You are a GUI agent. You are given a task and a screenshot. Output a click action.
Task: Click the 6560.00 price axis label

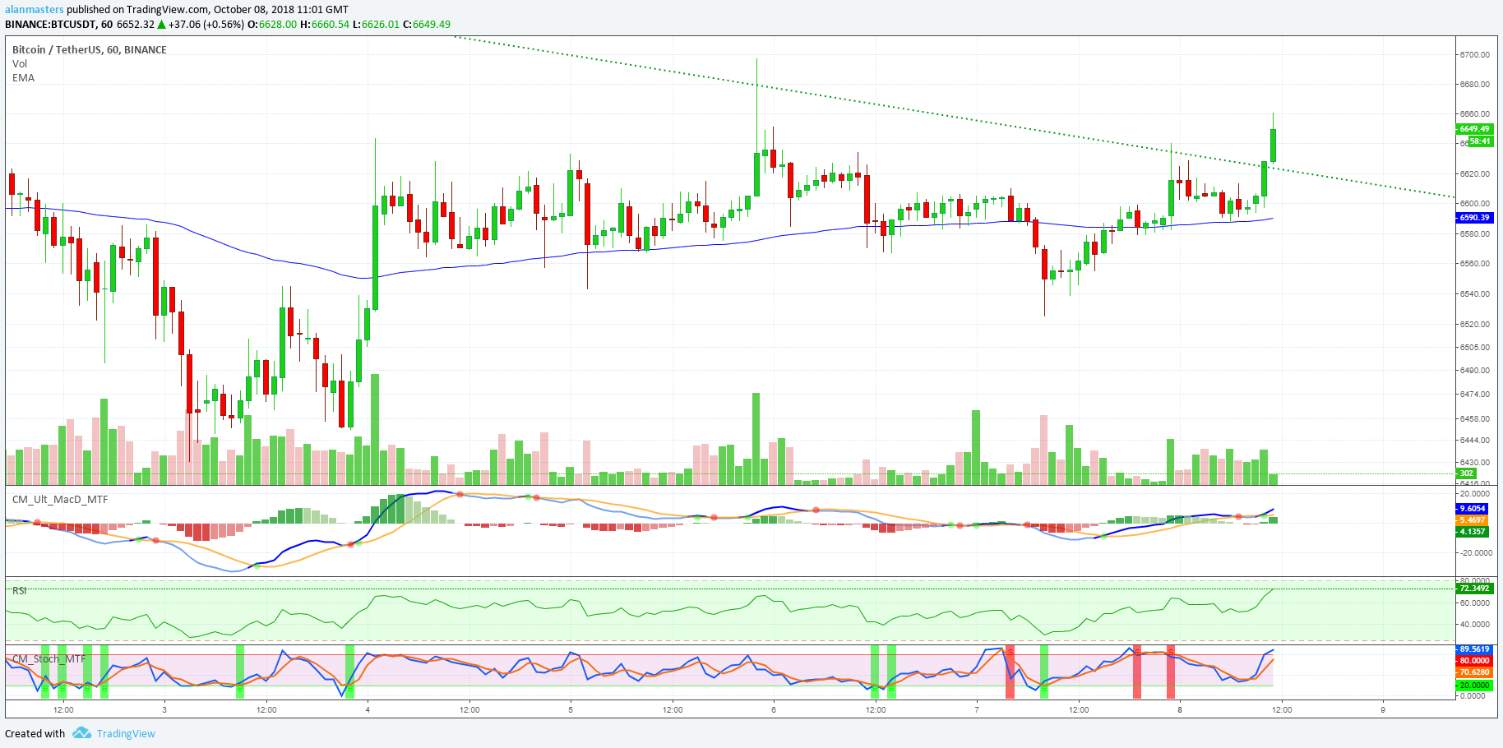click(x=1474, y=264)
